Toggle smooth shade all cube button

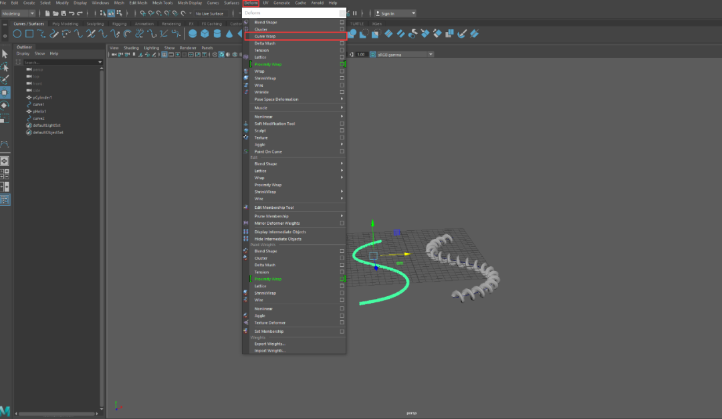(x=221, y=55)
